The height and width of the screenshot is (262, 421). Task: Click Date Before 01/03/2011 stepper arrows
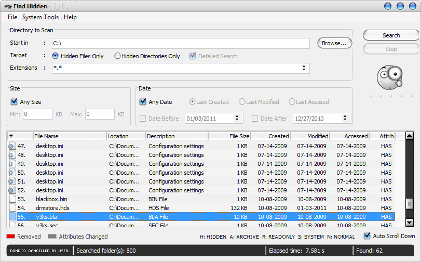pyautogui.click(x=237, y=118)
